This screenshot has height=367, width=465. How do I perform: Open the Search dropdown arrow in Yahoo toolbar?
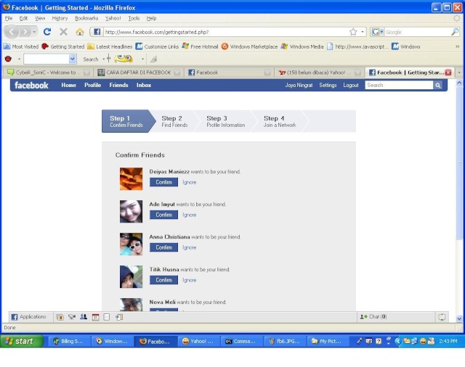[x=103, y=59]
